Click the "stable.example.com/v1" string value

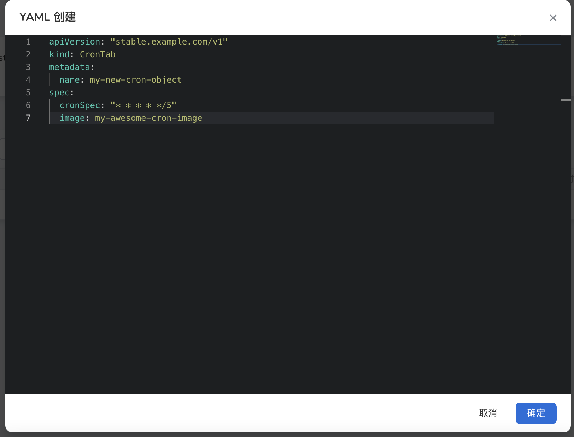[x=169, y=42]
